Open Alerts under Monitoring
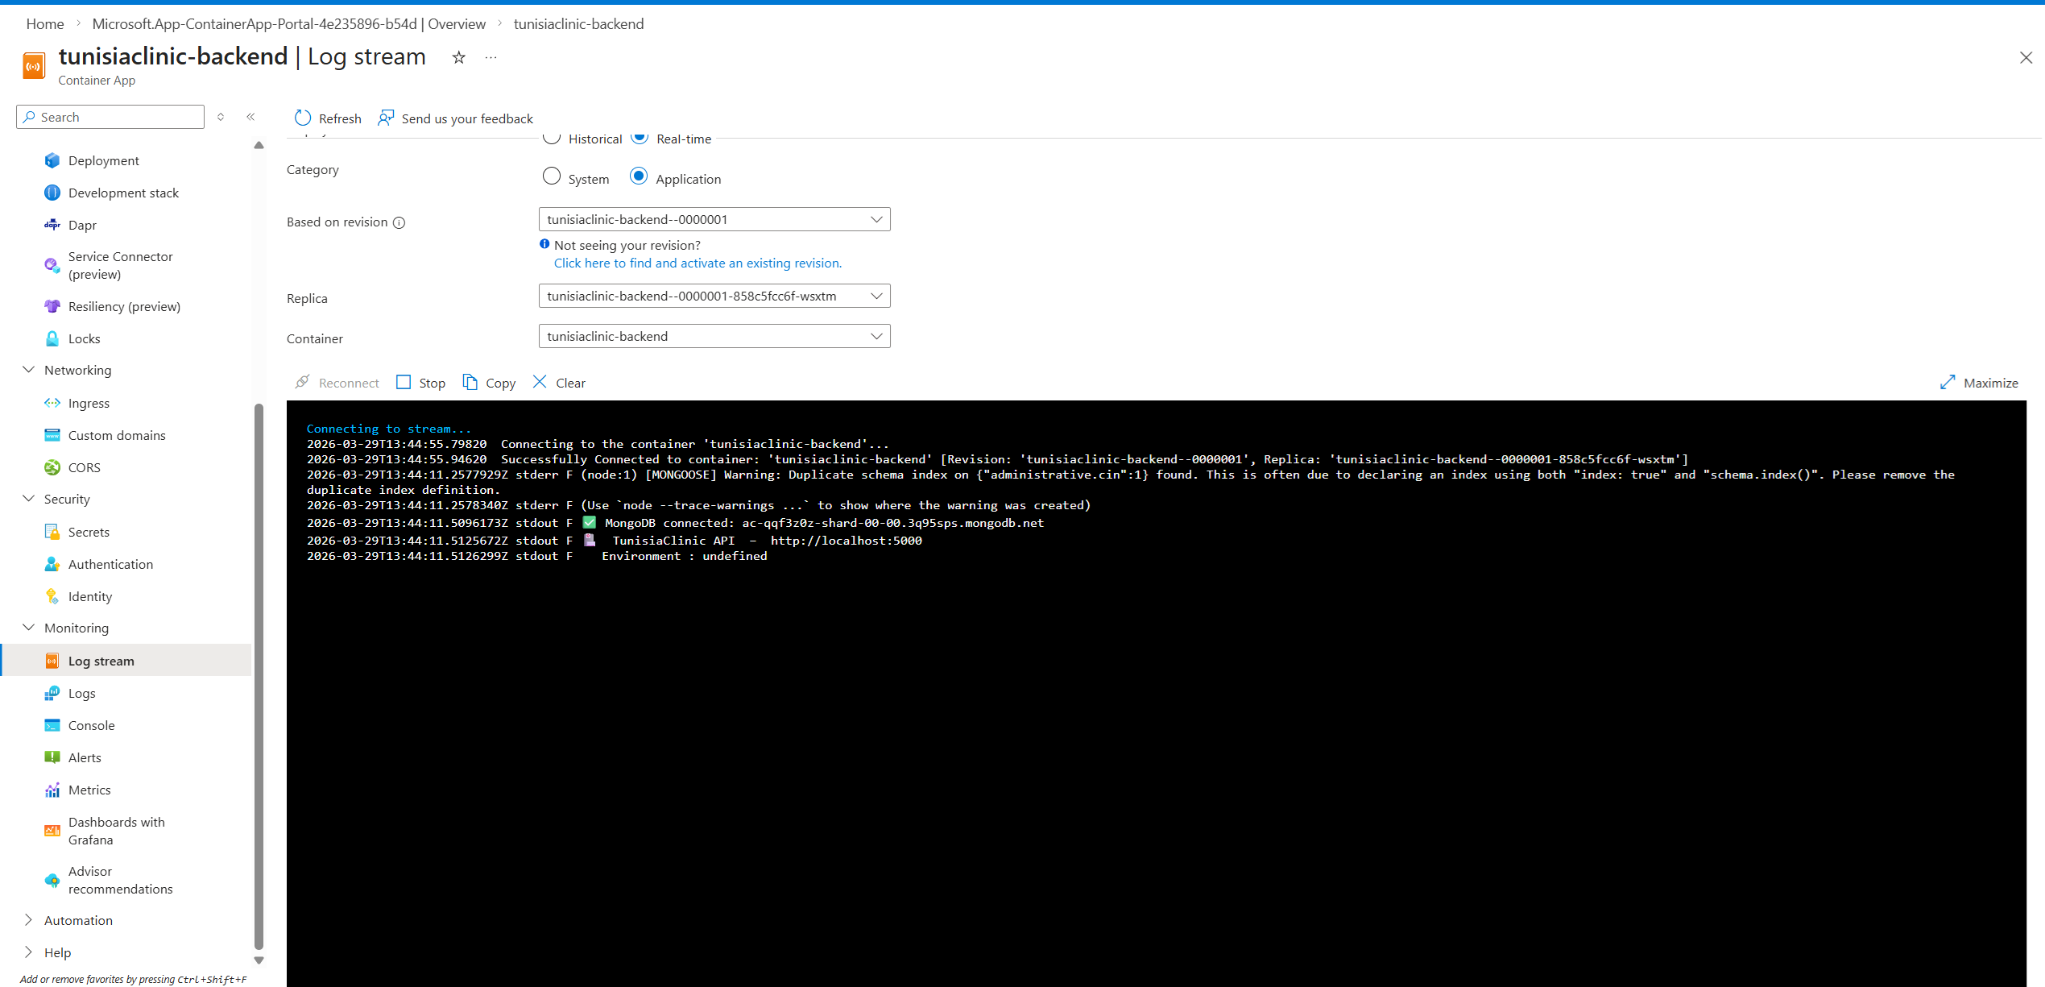The image size is (2045, 987). (x=85, y=757)
